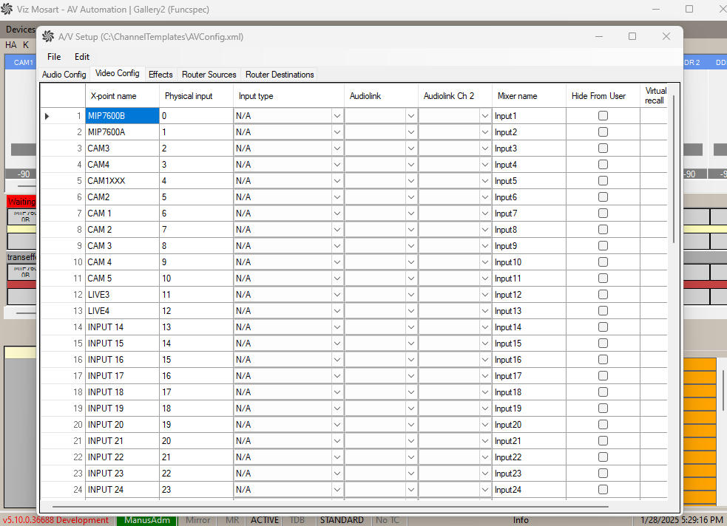Expand Input type dropdown for INPUT 16
The image size is (727, 526).
337,360
